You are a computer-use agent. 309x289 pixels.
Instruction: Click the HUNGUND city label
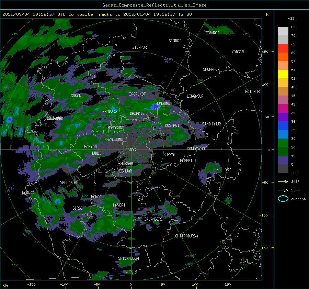click(163, 103)
